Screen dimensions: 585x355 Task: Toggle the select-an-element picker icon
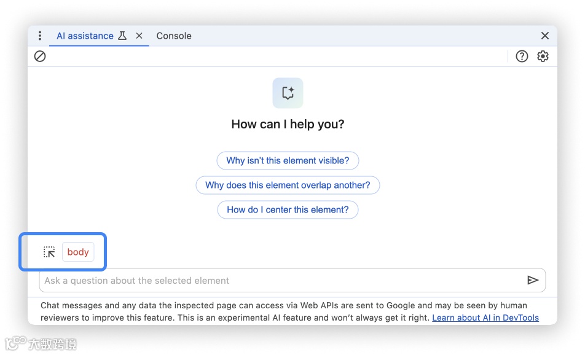(49, 252)
